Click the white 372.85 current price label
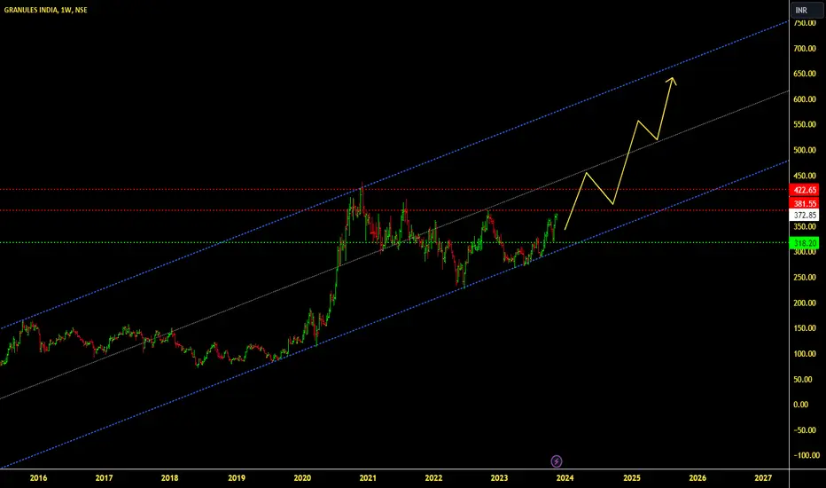 click(805, 216)
